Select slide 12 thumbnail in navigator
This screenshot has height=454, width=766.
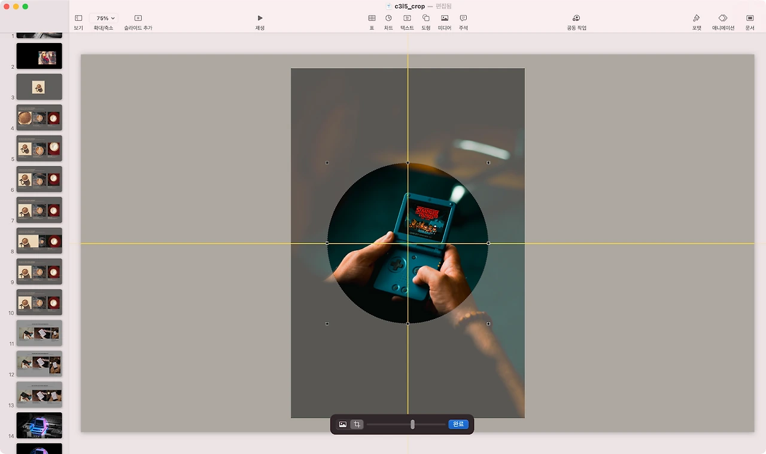point(39,364)
